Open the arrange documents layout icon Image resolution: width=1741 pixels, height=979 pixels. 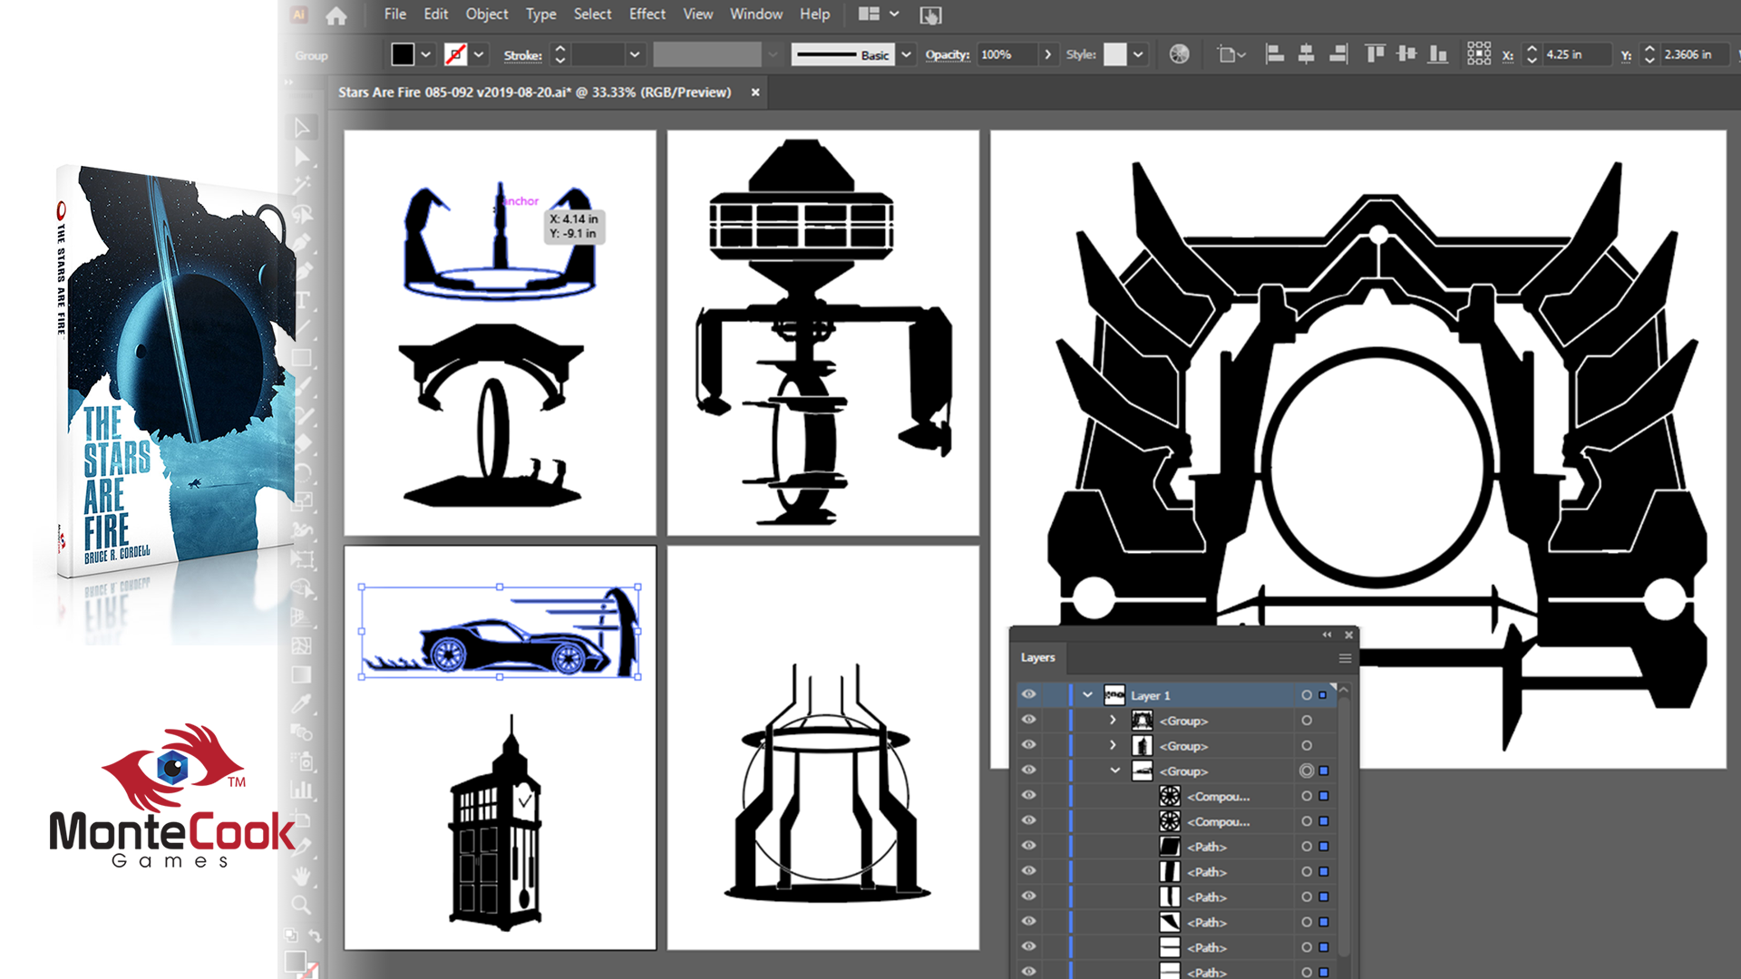[x=869, y=15]
